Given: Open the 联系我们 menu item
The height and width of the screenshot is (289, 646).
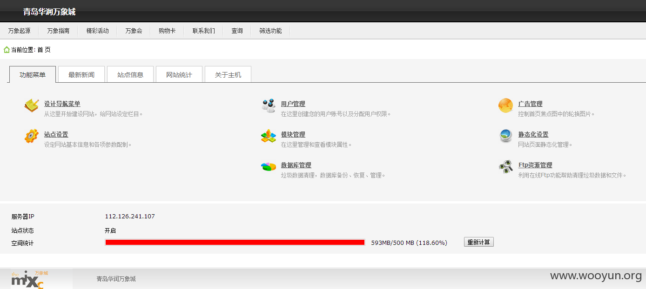Looking at the screenshot, I should 203,31.
